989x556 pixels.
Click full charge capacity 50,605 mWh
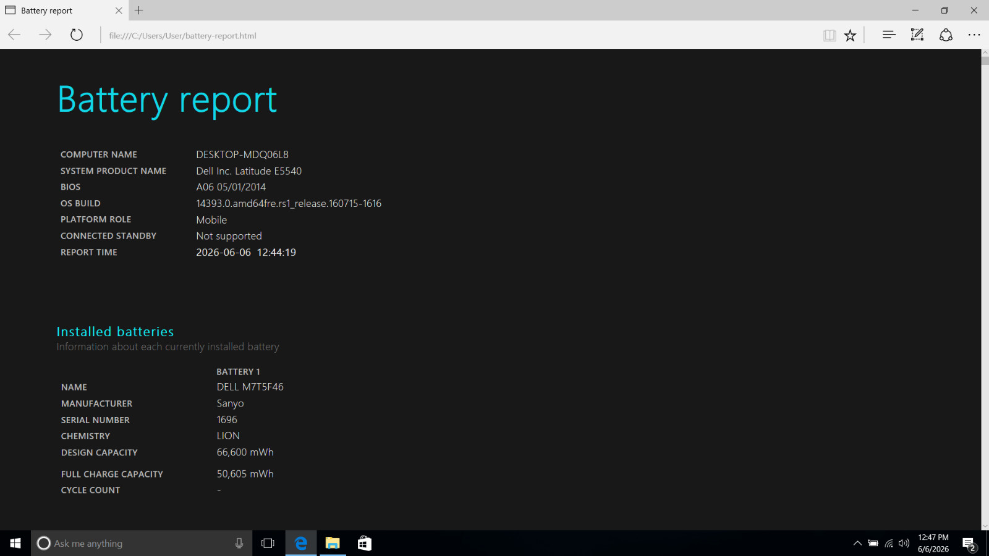[245, 474]
